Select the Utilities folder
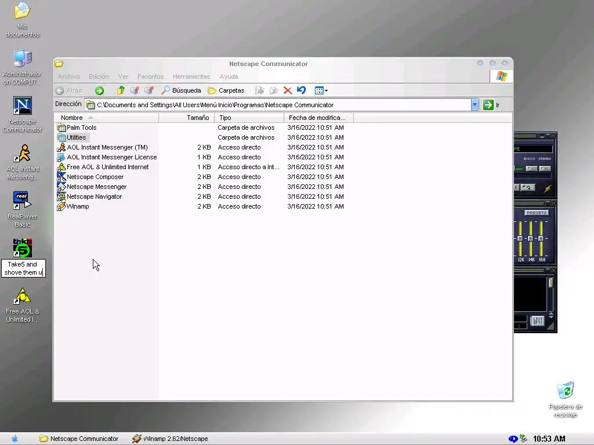This screenshot has width=594, height=445. 71,137
